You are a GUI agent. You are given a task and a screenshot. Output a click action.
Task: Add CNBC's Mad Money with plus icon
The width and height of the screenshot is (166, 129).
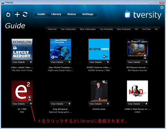(x=146, y=104)
